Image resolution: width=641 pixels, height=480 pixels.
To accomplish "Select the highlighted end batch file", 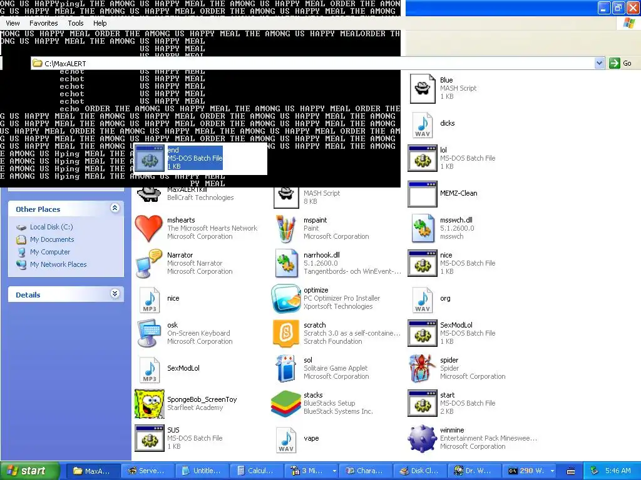I will 178,158.
